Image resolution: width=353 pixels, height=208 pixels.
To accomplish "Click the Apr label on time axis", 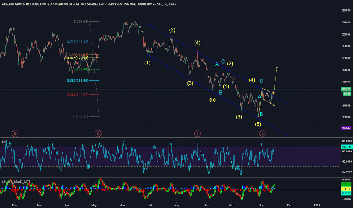I will coord(67,205).
